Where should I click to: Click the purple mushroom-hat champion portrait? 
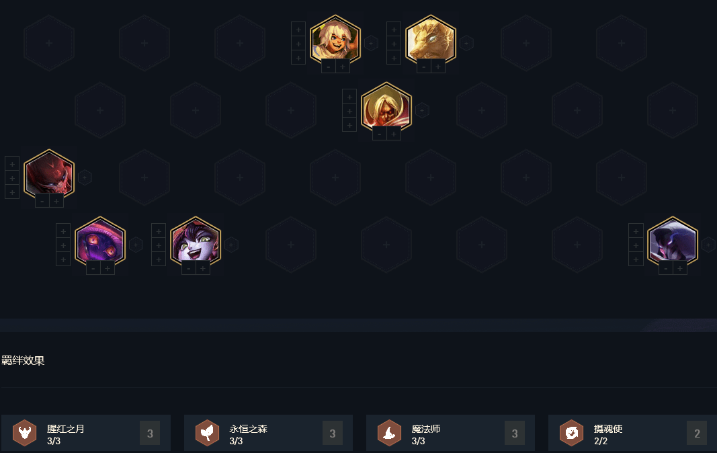point(100,242)
